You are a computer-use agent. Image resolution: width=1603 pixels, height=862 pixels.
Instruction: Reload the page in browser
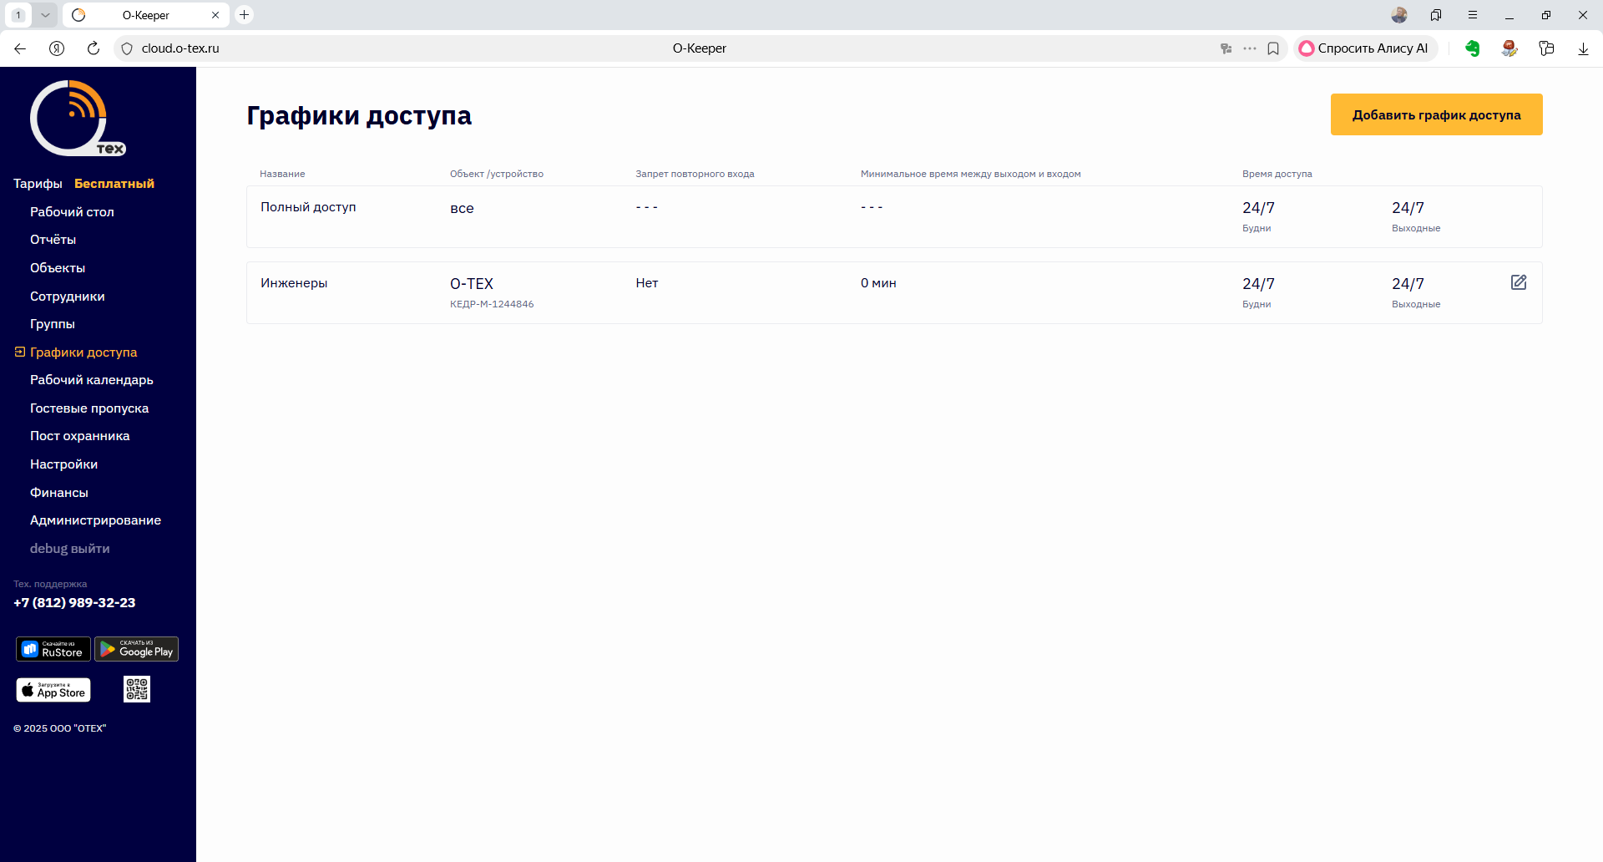pyautogui.click(x=94, y=48)
